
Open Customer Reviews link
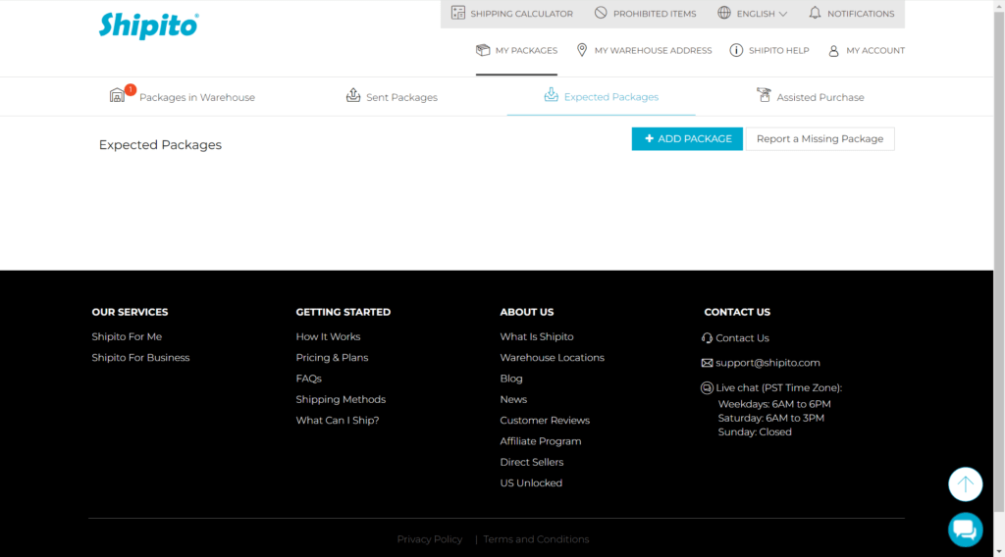click(545, 421)
